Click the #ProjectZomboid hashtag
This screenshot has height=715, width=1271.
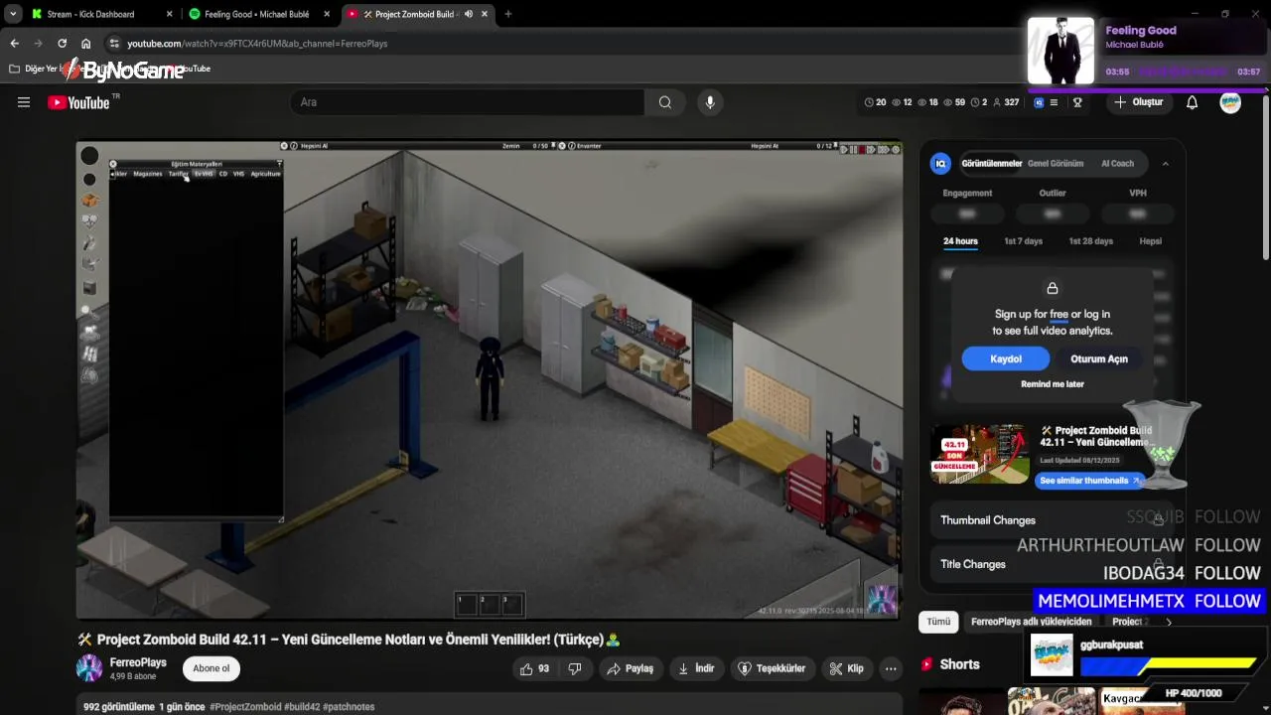coord(245,707)
